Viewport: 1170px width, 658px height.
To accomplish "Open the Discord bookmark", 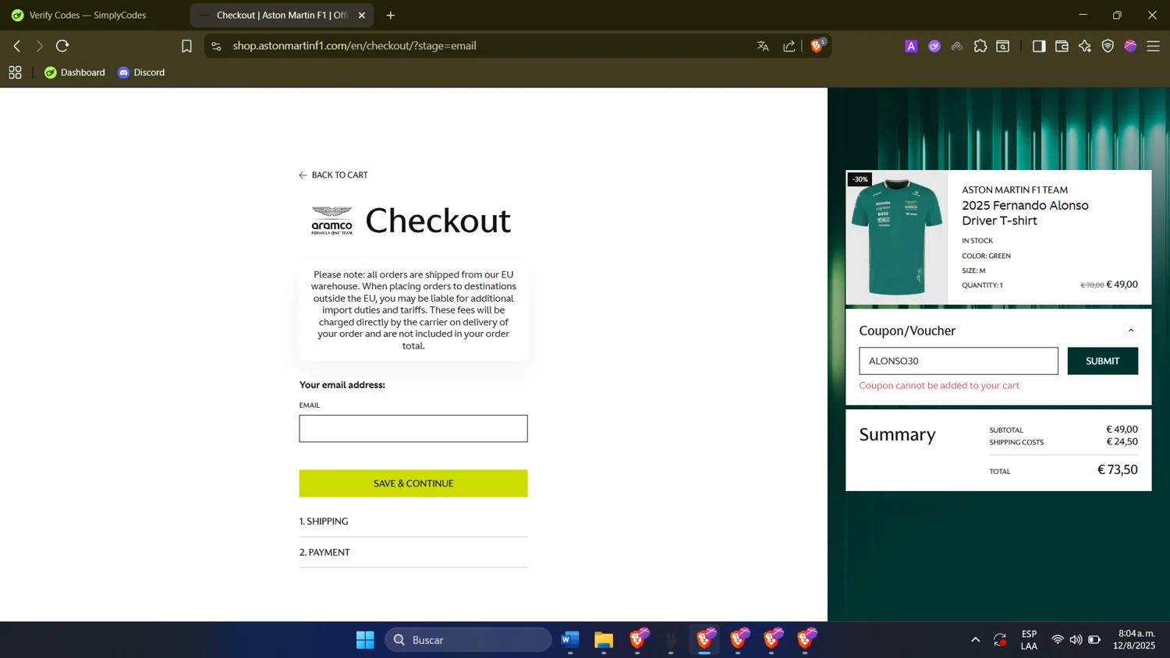I will tap(141, 73).
